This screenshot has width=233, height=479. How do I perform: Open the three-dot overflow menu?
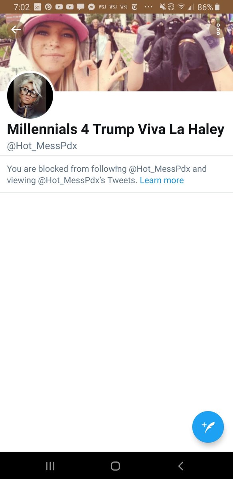coord(218,29)
